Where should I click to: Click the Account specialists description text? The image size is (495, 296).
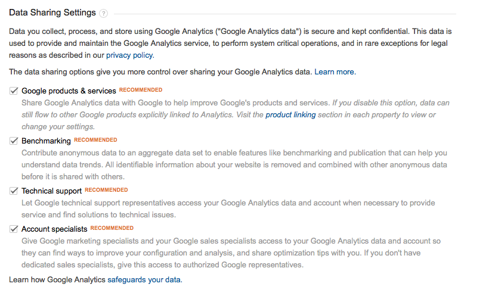pos(231,253)
